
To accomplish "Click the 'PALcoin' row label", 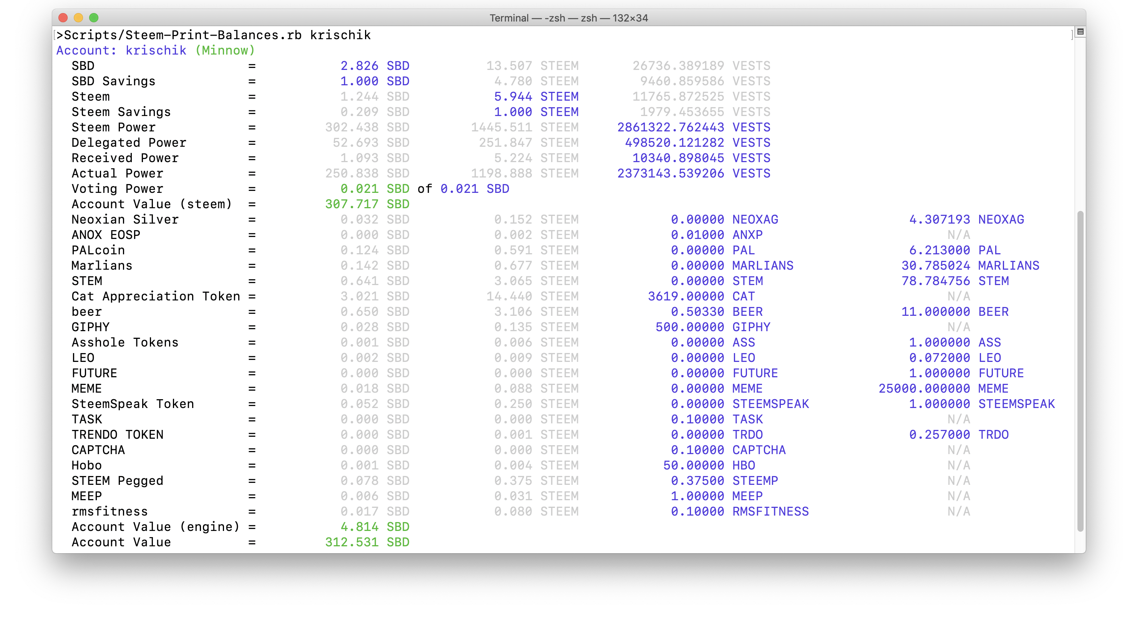I will (98, 250).
